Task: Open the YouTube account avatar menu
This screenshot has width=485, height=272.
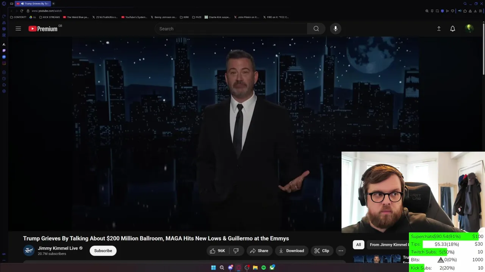Action: (x=469, y=29)
